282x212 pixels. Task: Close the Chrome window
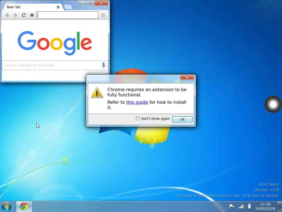(101, 3)
